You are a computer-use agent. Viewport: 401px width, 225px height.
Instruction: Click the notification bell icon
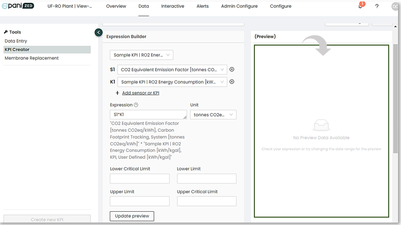tap(360, 6)
